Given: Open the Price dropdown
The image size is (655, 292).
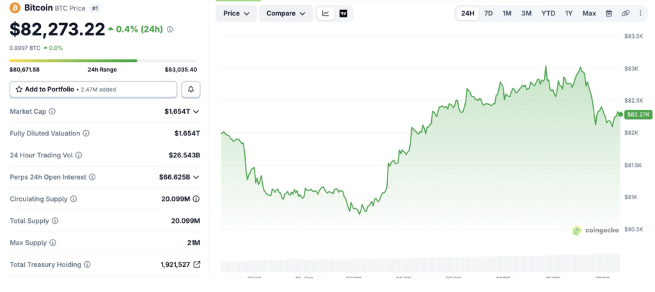Looking at the screenshot, I should [237, 13].
